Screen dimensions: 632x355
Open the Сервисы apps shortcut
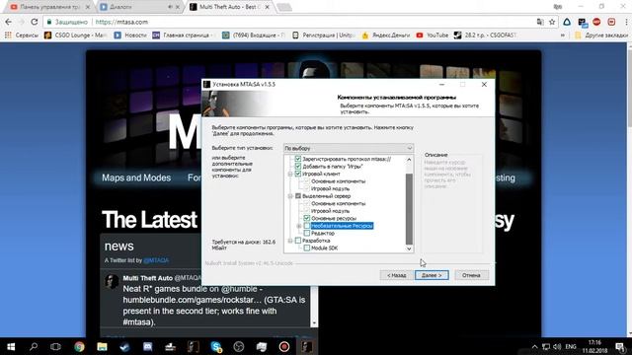[x=22, y=35]
